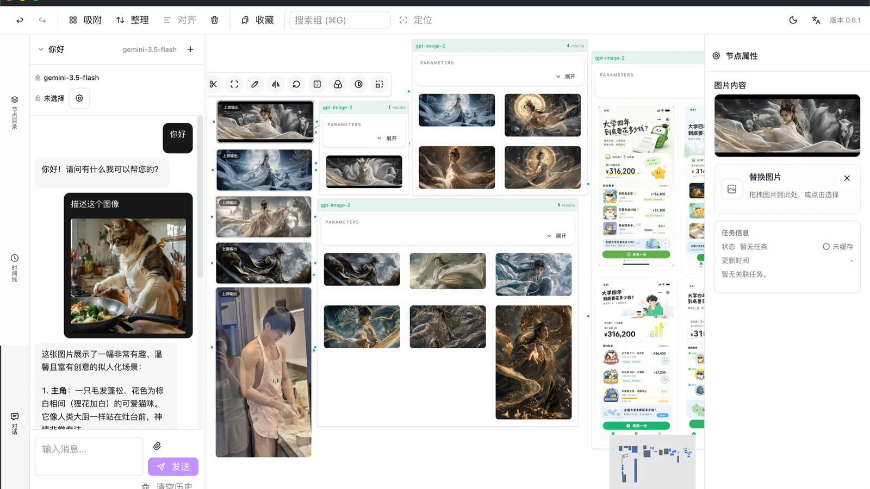Select the fullscreen frame tool
The image size is (870, 489).
tap(234, 84)
